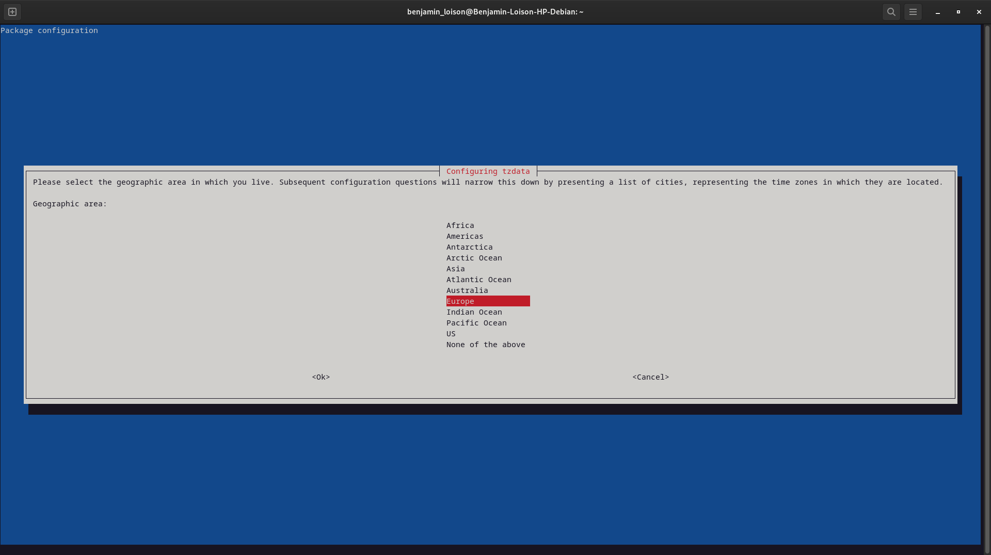Select Africa in geographic area list
This screenshot has height=555, width=991.
point(460,225)
